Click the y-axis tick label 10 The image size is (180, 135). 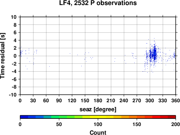(x=14, y=17)
